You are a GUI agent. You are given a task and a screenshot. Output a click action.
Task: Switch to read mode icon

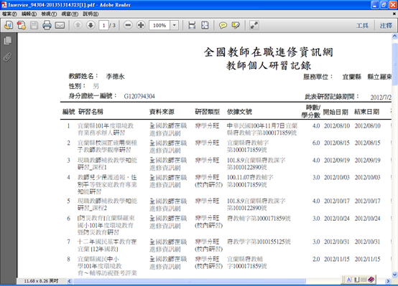254,25
